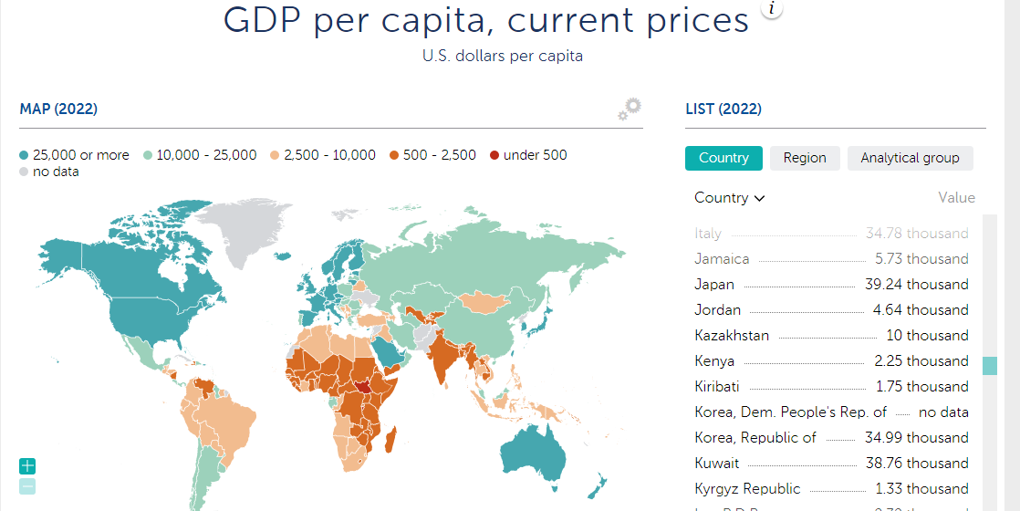Expand the Country sort dropdown chevron
Screen dimensions: 1020x511
760,198
